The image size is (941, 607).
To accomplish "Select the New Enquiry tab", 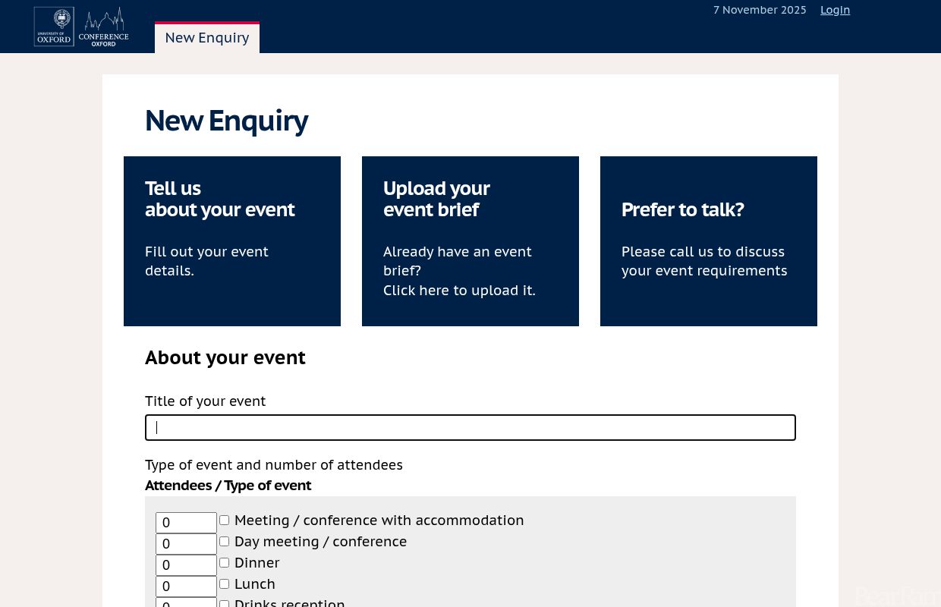I will coord(206,37).
